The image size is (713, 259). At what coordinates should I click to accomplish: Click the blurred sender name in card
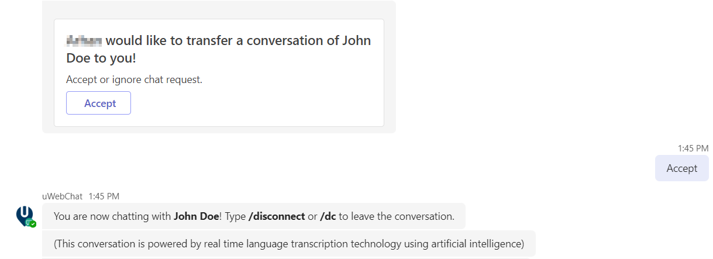pyautogui.click(x=84, y=41)
